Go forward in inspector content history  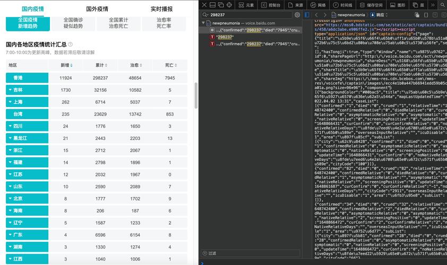(325, 15)
